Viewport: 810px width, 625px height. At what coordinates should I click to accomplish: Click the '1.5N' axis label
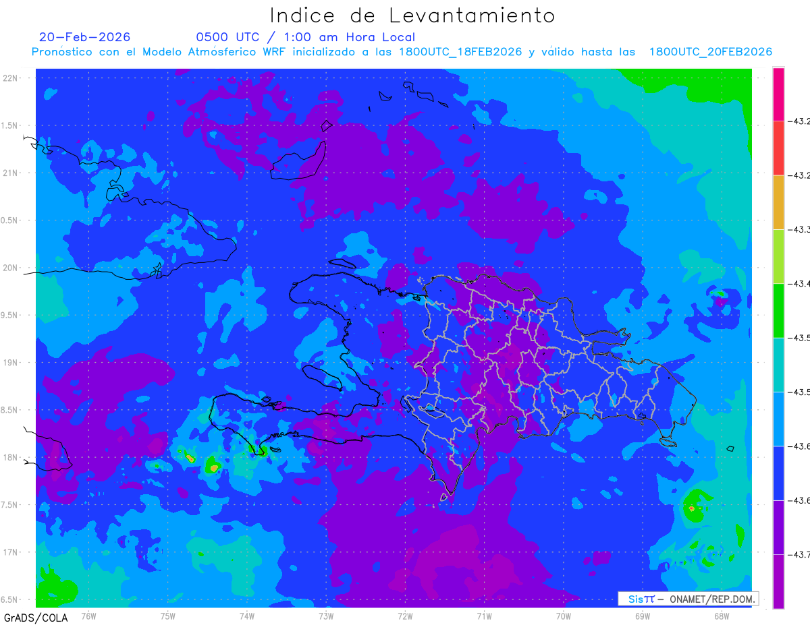11,125
